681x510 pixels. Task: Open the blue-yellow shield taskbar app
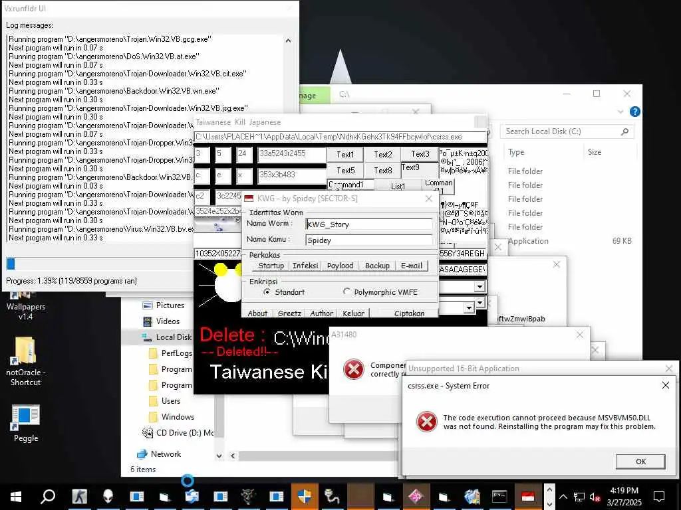click(305, 496)
